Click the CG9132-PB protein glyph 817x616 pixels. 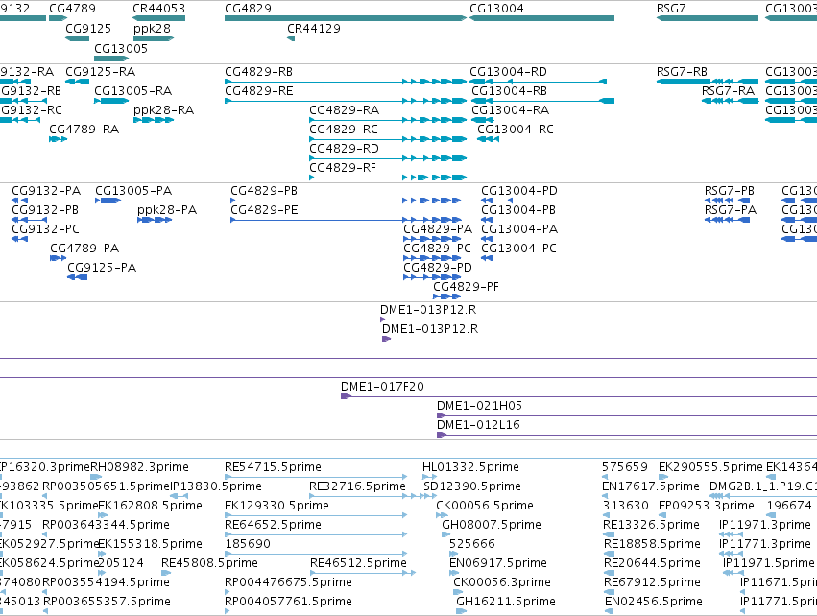pyautogui.click(x=29, y=220)
